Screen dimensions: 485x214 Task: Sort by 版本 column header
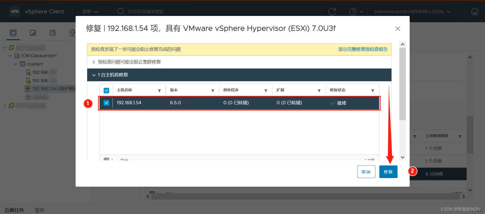174,90
